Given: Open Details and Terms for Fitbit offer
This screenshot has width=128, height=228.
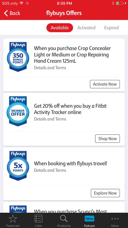Looking at the screenshot, I should (x=50, y=119).
